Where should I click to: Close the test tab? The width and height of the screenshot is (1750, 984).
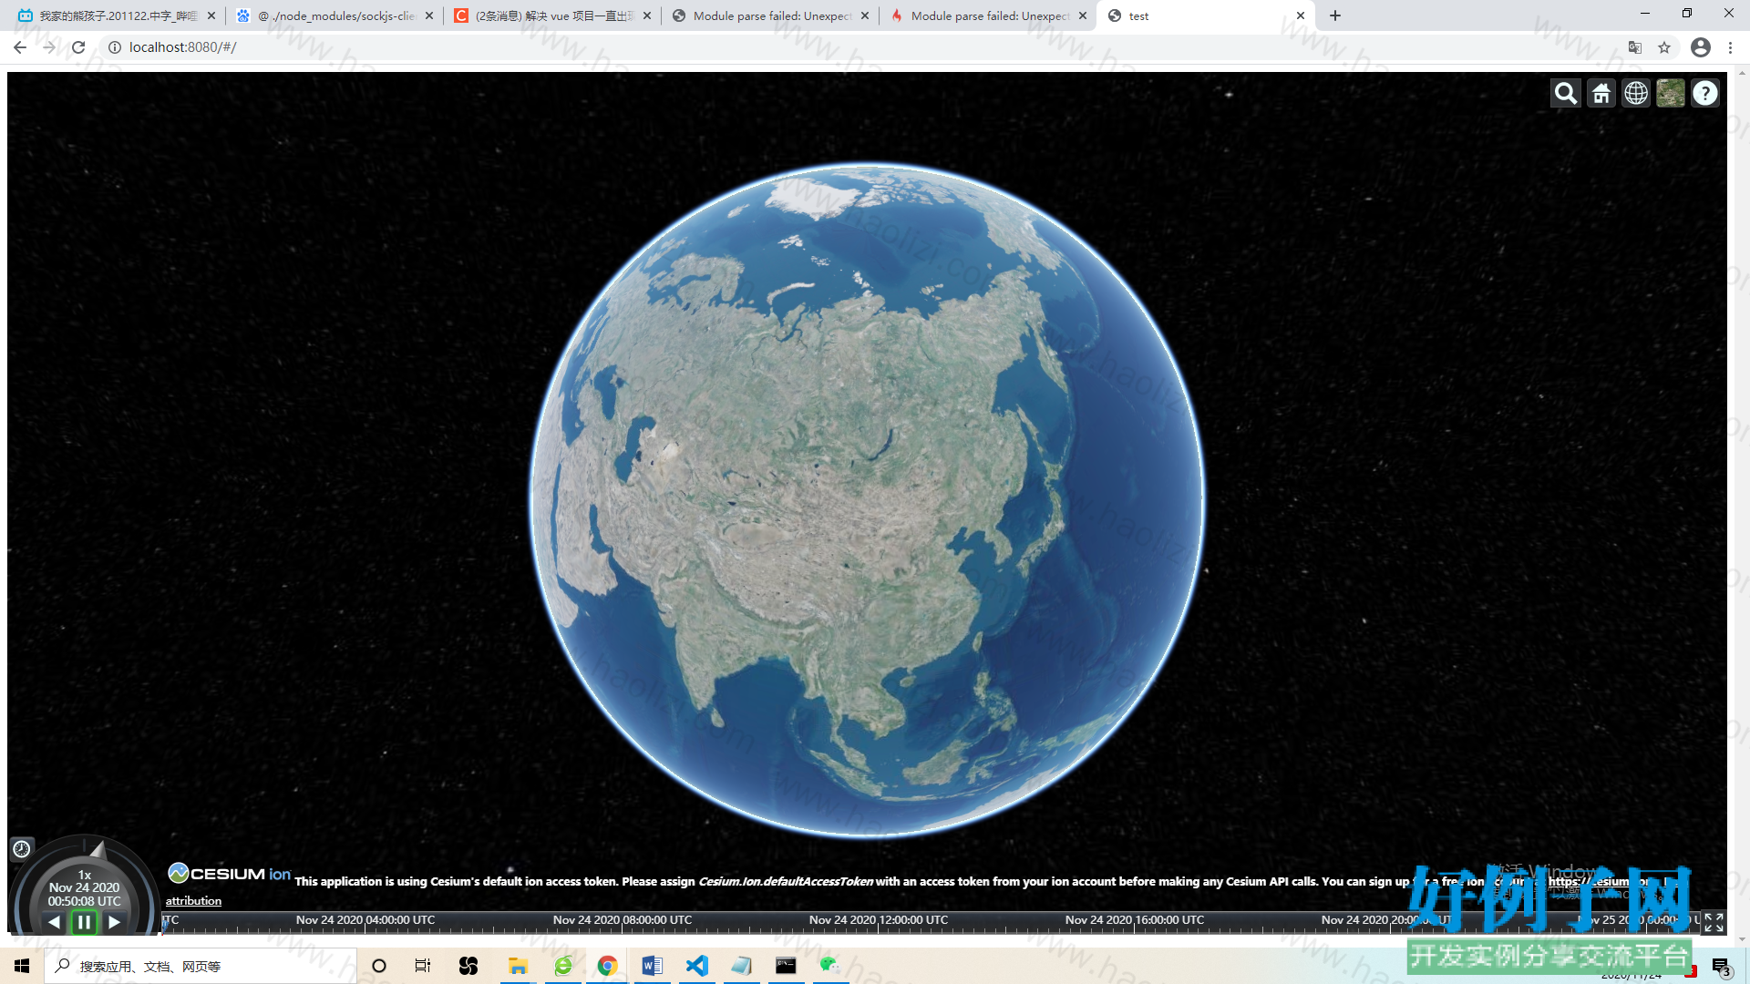1301,15
